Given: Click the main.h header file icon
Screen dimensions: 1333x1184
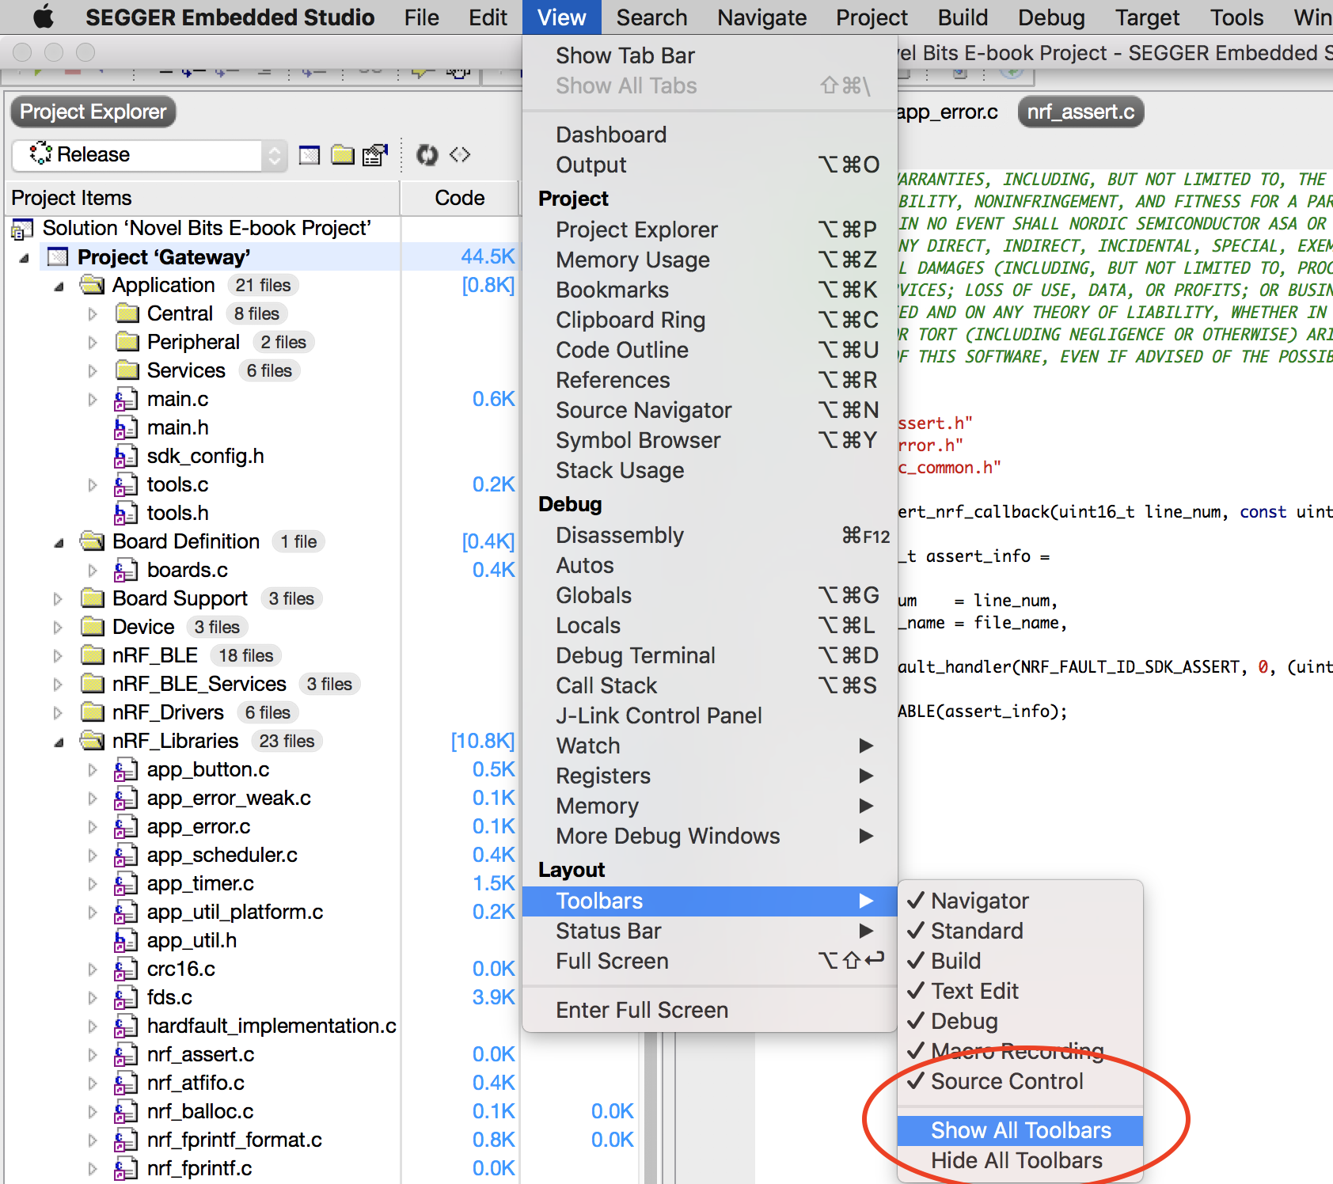Looking at the screenshot, I should click(x=125, y=428).
